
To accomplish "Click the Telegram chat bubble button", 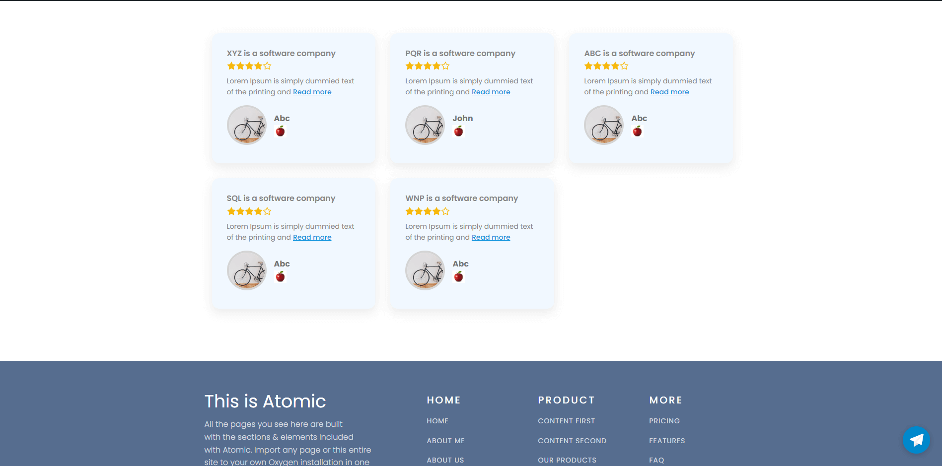I will point(916,440).
